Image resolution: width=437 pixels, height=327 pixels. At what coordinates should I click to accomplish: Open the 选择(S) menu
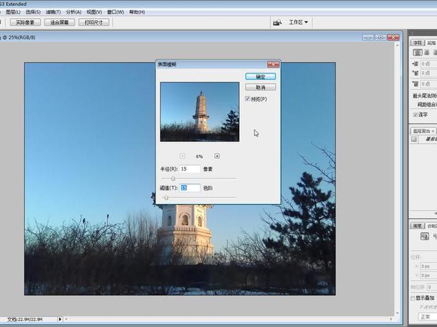point(33,12)
